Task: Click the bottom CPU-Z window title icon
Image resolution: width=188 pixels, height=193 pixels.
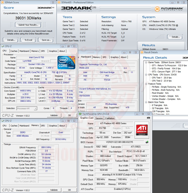Action: [3, 121]
